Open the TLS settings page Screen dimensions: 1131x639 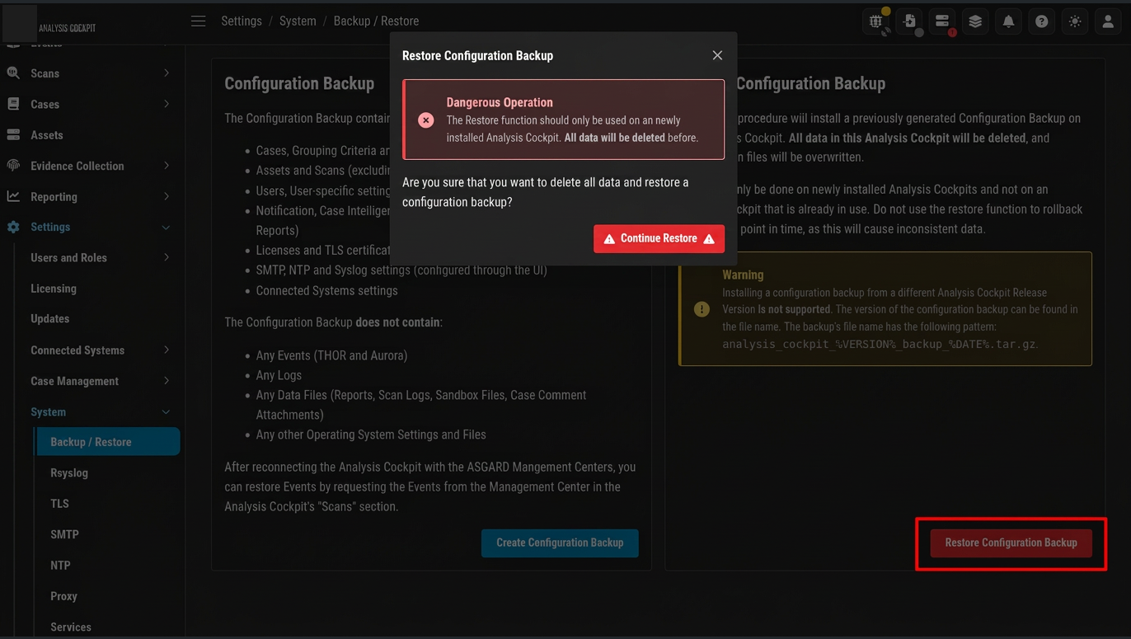59,504
